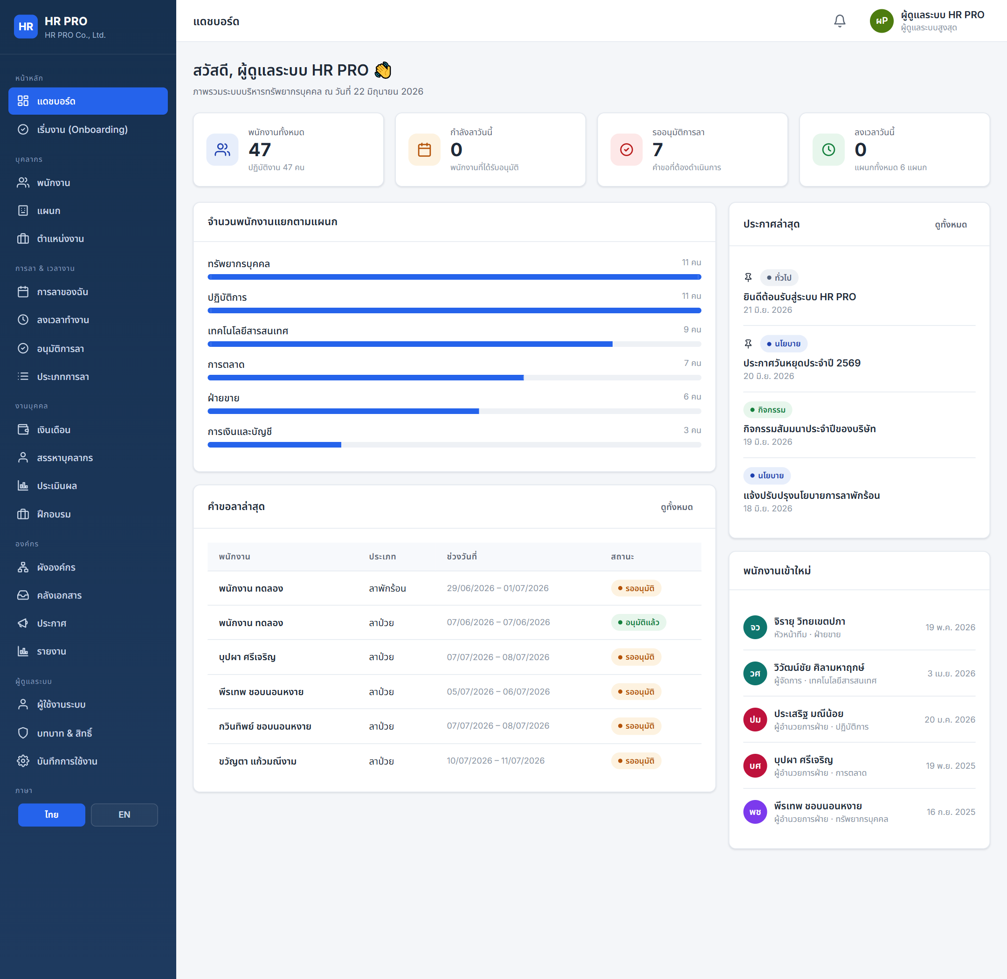Click date range 29/06/2026 – 01/07/2026

(x=497, y=588)
